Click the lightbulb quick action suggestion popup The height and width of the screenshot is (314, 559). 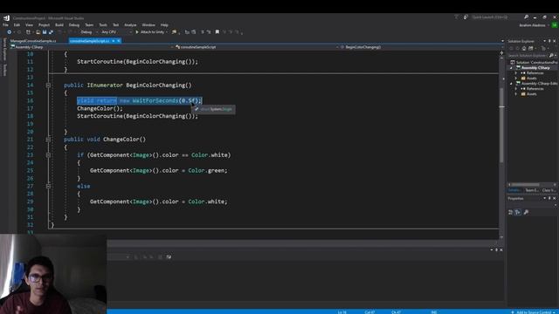click(x=213, y=109)
